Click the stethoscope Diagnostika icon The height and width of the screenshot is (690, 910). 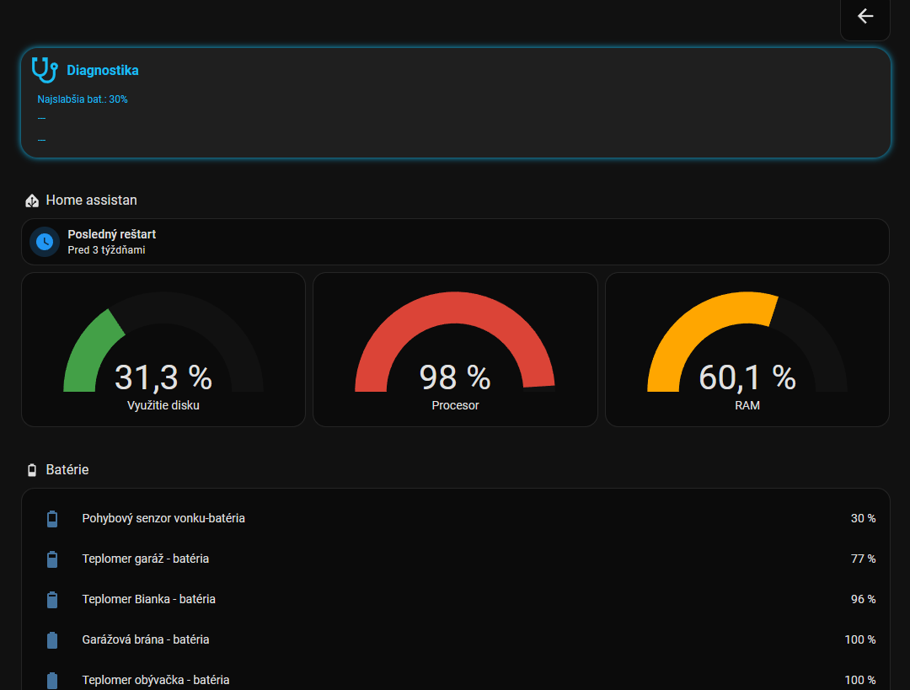(x=44, y=70)
